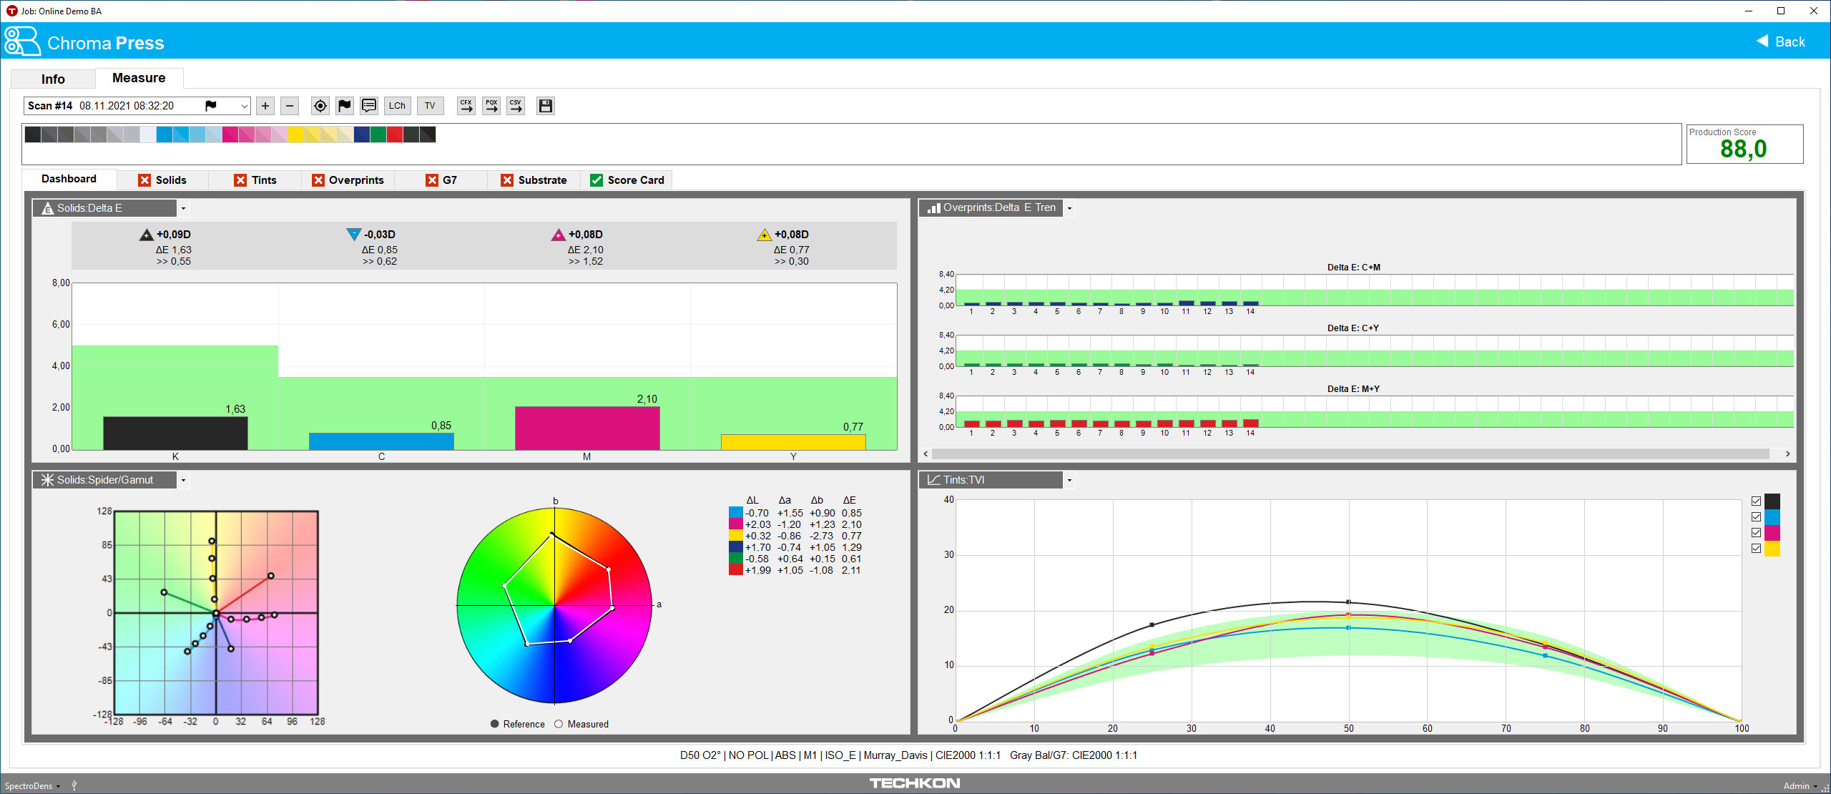This screenshot has width=1831, height=794.
Task: Click the flag marker toolbar icon
Action: pyautogui.click(x=345, y=106)
